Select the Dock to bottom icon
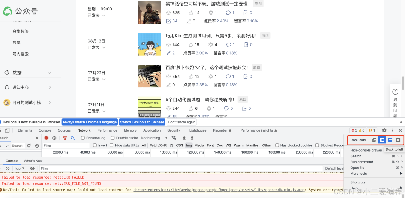Screen dimensions: 405x198 390,140
